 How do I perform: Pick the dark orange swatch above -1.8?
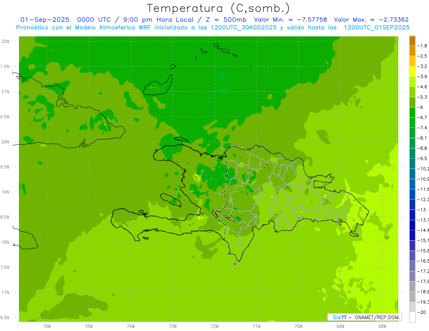[x=412, y=41]
